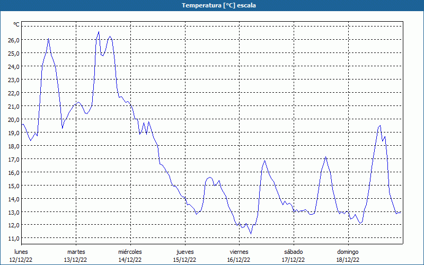Select the 26,0 axis value
424x265 pixels.
coord(13,40)
